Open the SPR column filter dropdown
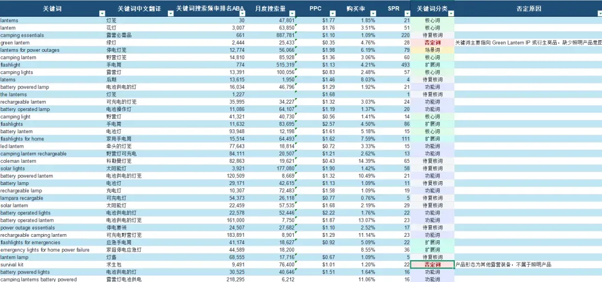 pos(407,13)
